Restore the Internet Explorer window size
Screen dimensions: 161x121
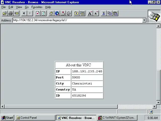[154, 2]
